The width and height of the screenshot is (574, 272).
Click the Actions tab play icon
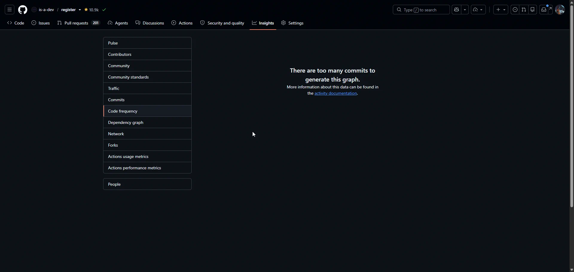174,23
